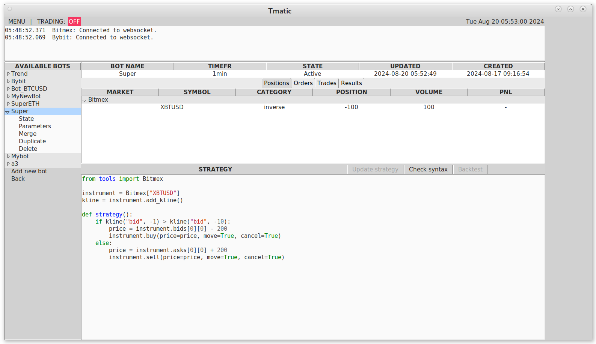Click the Active state cell

tap(312, 74)
